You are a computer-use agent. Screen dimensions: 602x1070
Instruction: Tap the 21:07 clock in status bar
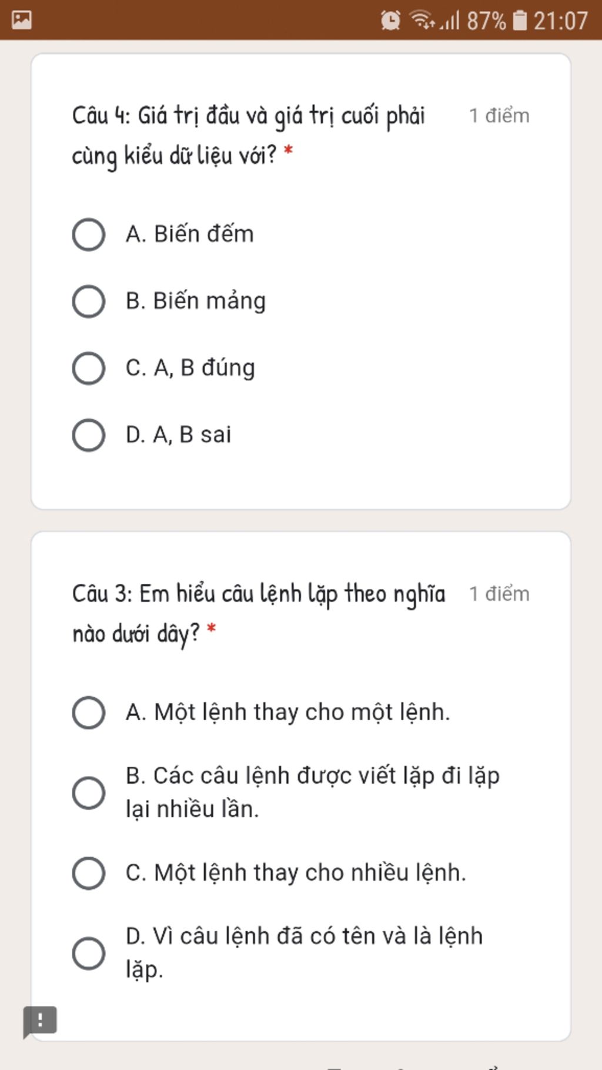tap(560, 21)
